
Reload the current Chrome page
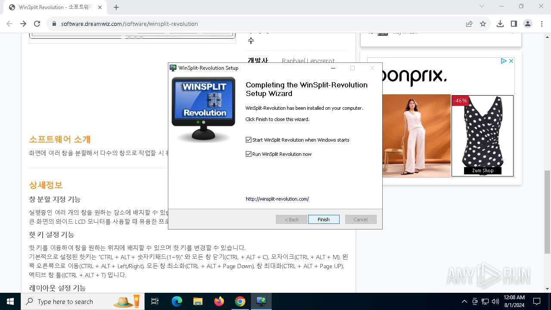pyautogui.click(x=37, y=24)
